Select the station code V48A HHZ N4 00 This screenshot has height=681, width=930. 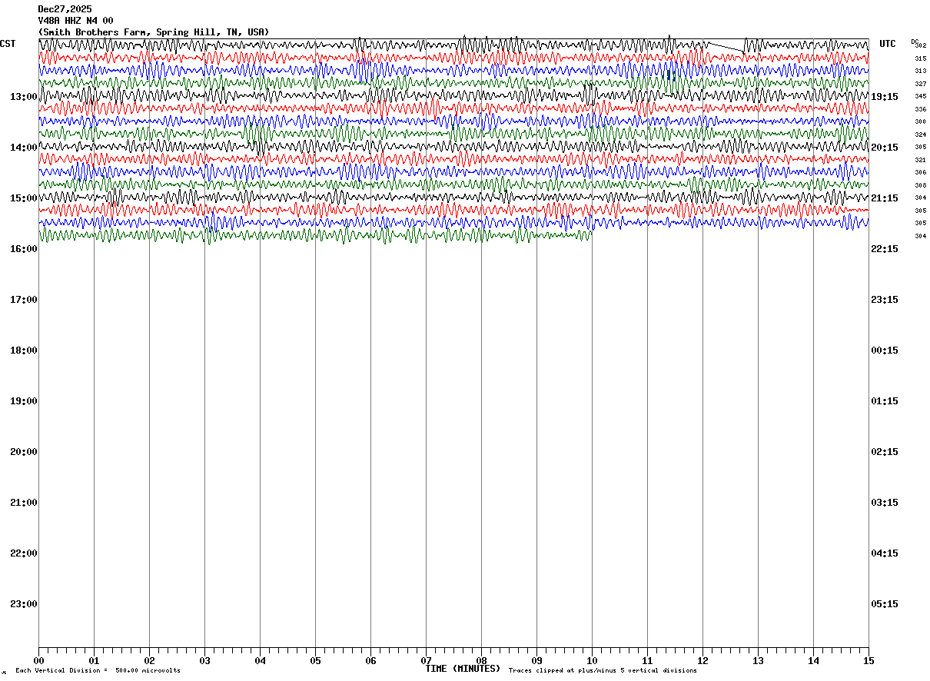click(x=75, y=21)
